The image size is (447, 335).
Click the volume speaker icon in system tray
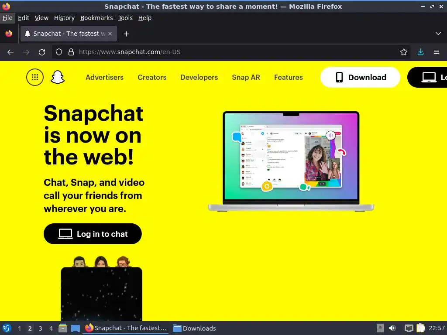click(392, 328)
